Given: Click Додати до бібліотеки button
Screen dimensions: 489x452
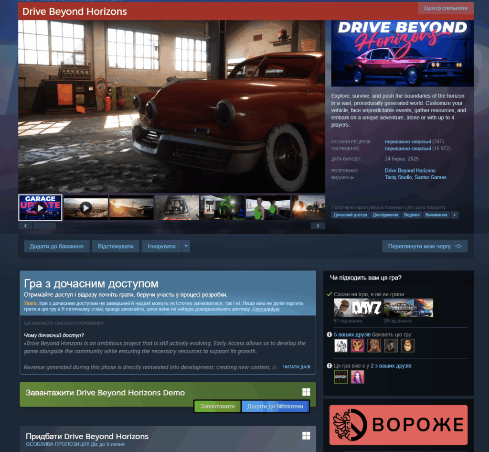Looking at the screenshot, I should 275,407.
